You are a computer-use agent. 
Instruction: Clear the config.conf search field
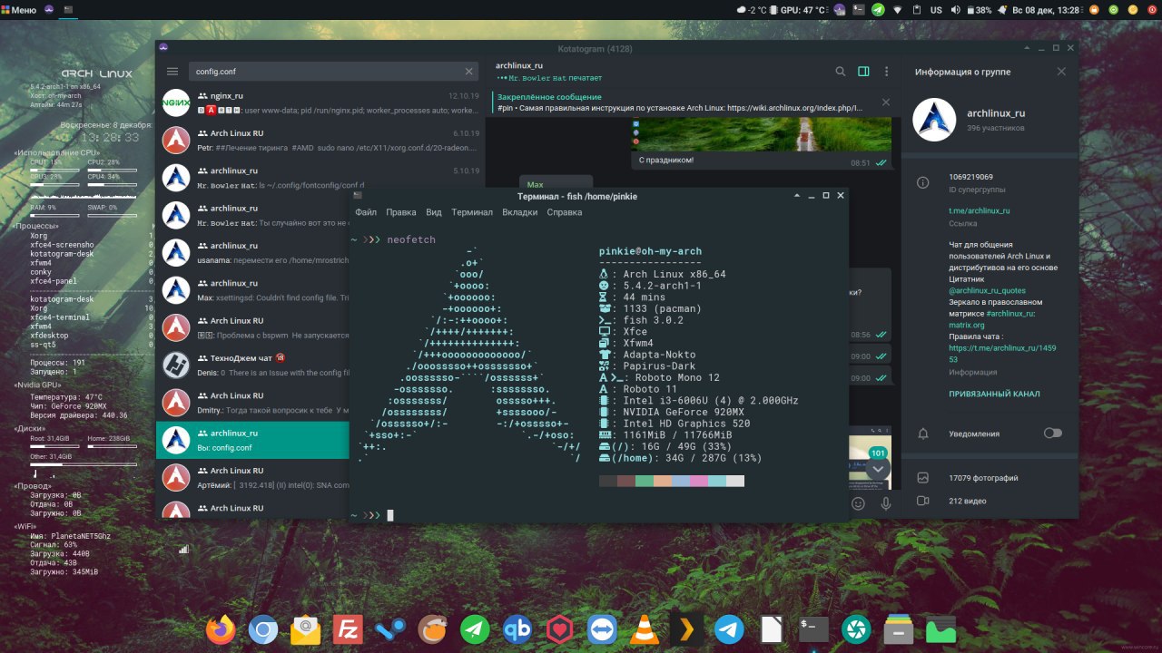[x=469, y=72]
